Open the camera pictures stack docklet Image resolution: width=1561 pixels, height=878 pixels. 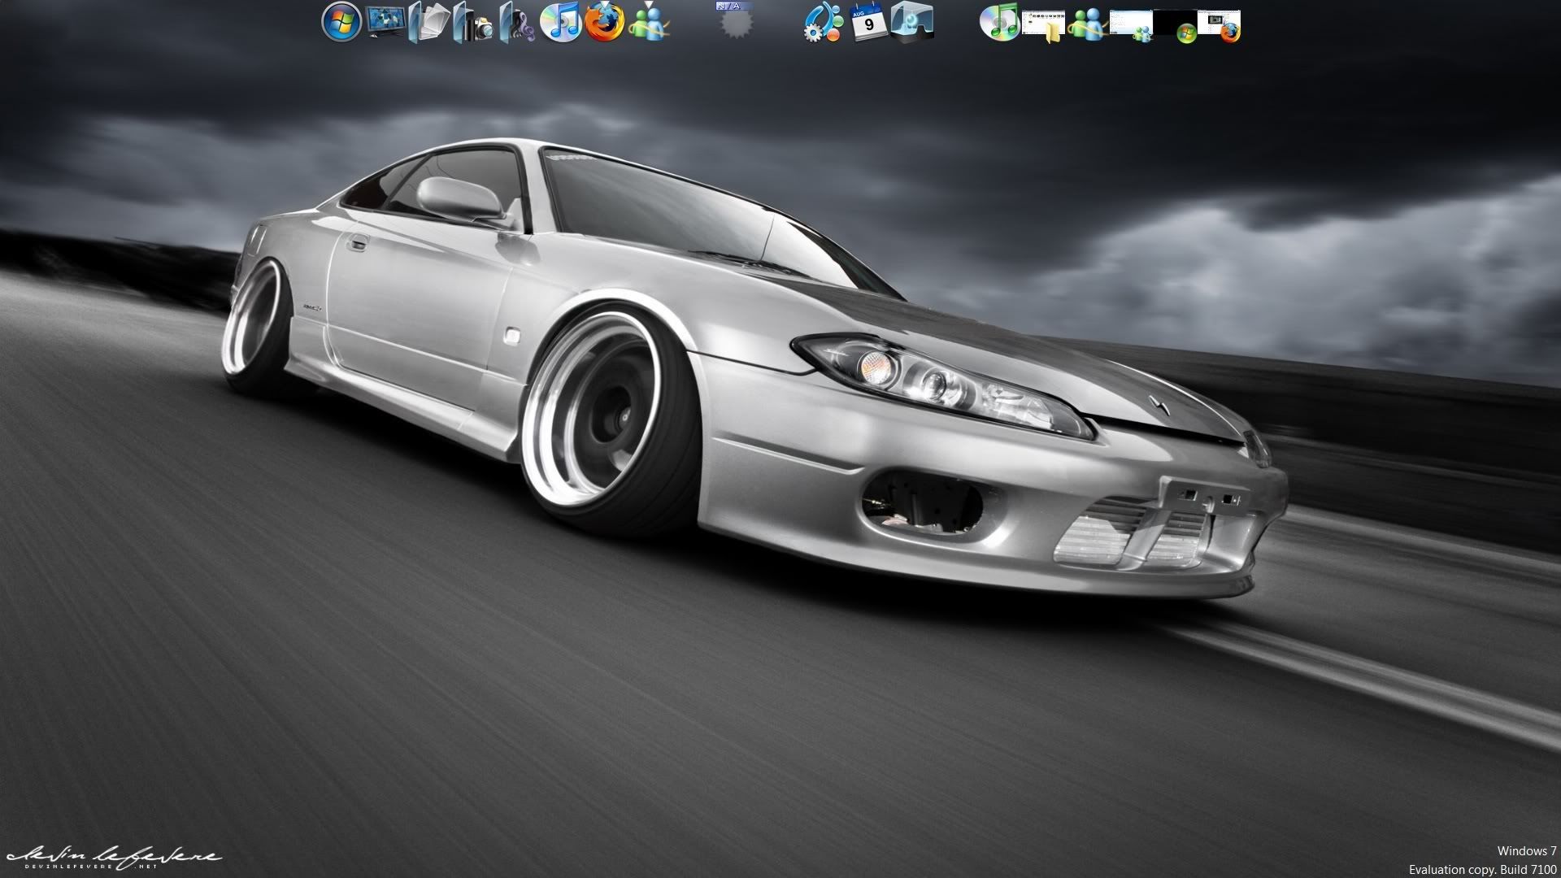click(473, 23)
